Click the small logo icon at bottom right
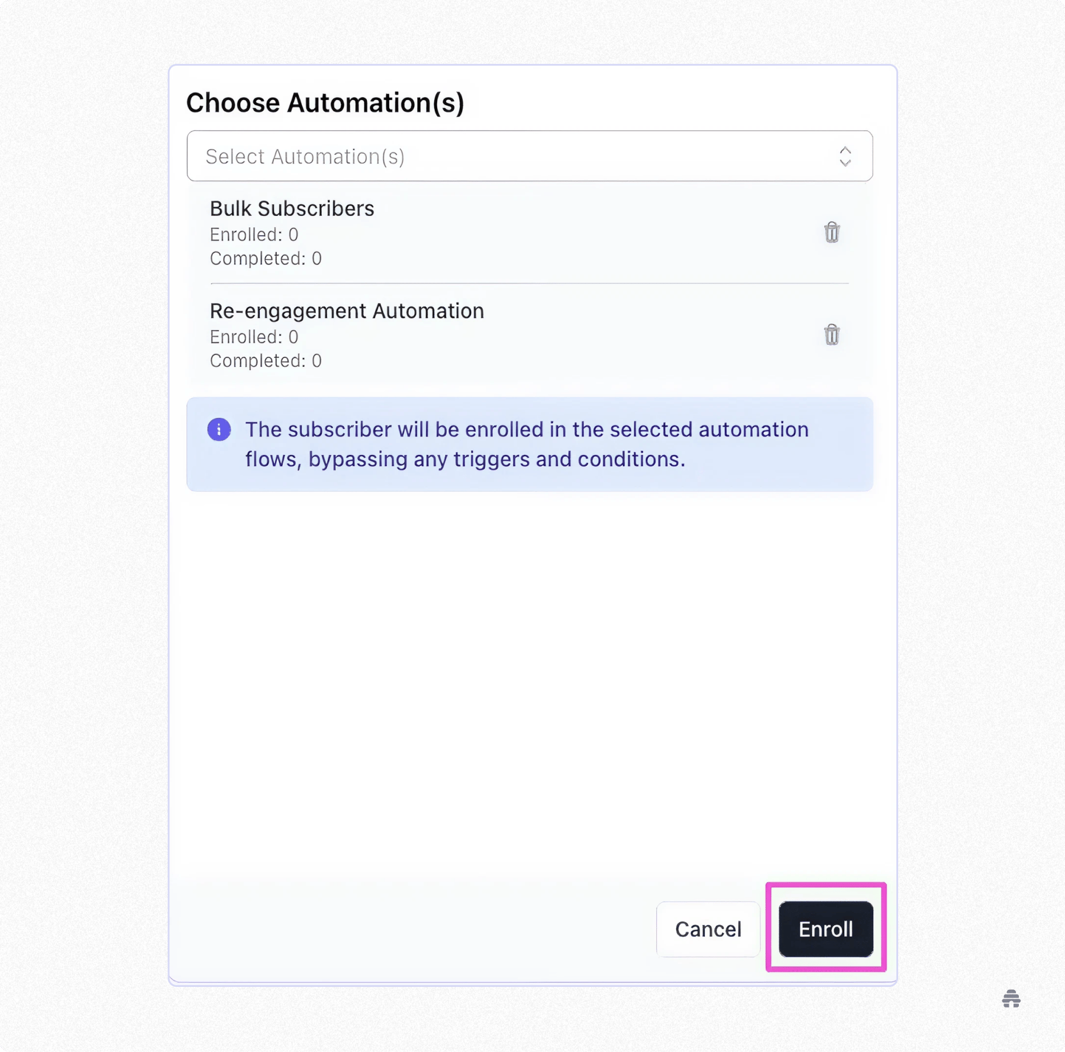 [1011, 1000]
